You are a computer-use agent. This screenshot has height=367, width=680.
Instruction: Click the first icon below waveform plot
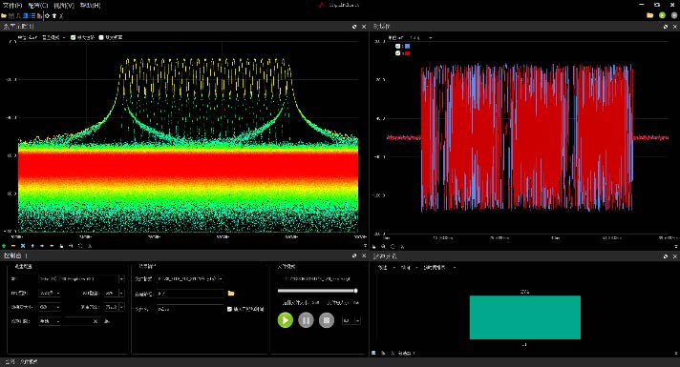click(373, 247)
